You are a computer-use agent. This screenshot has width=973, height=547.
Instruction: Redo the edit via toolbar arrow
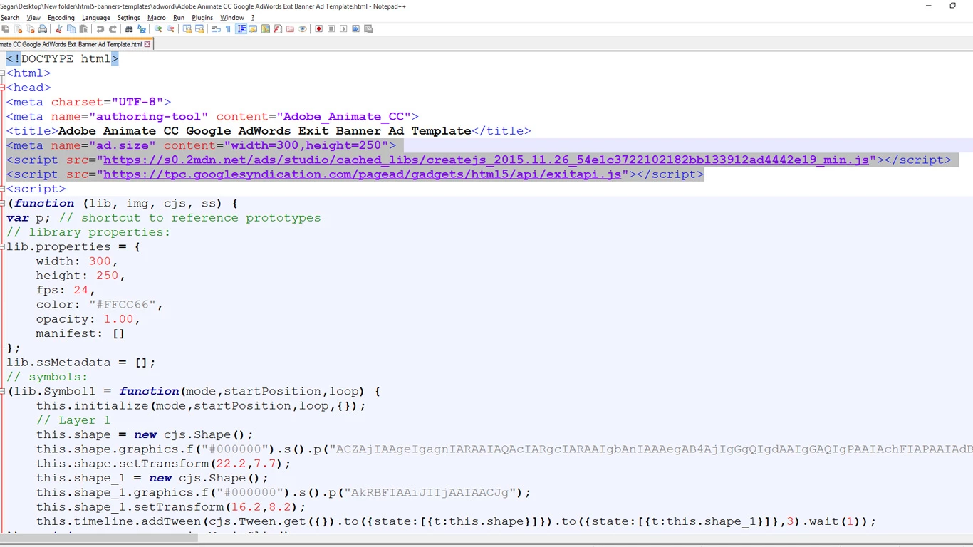pyautogui.click(x=113, y=29)
